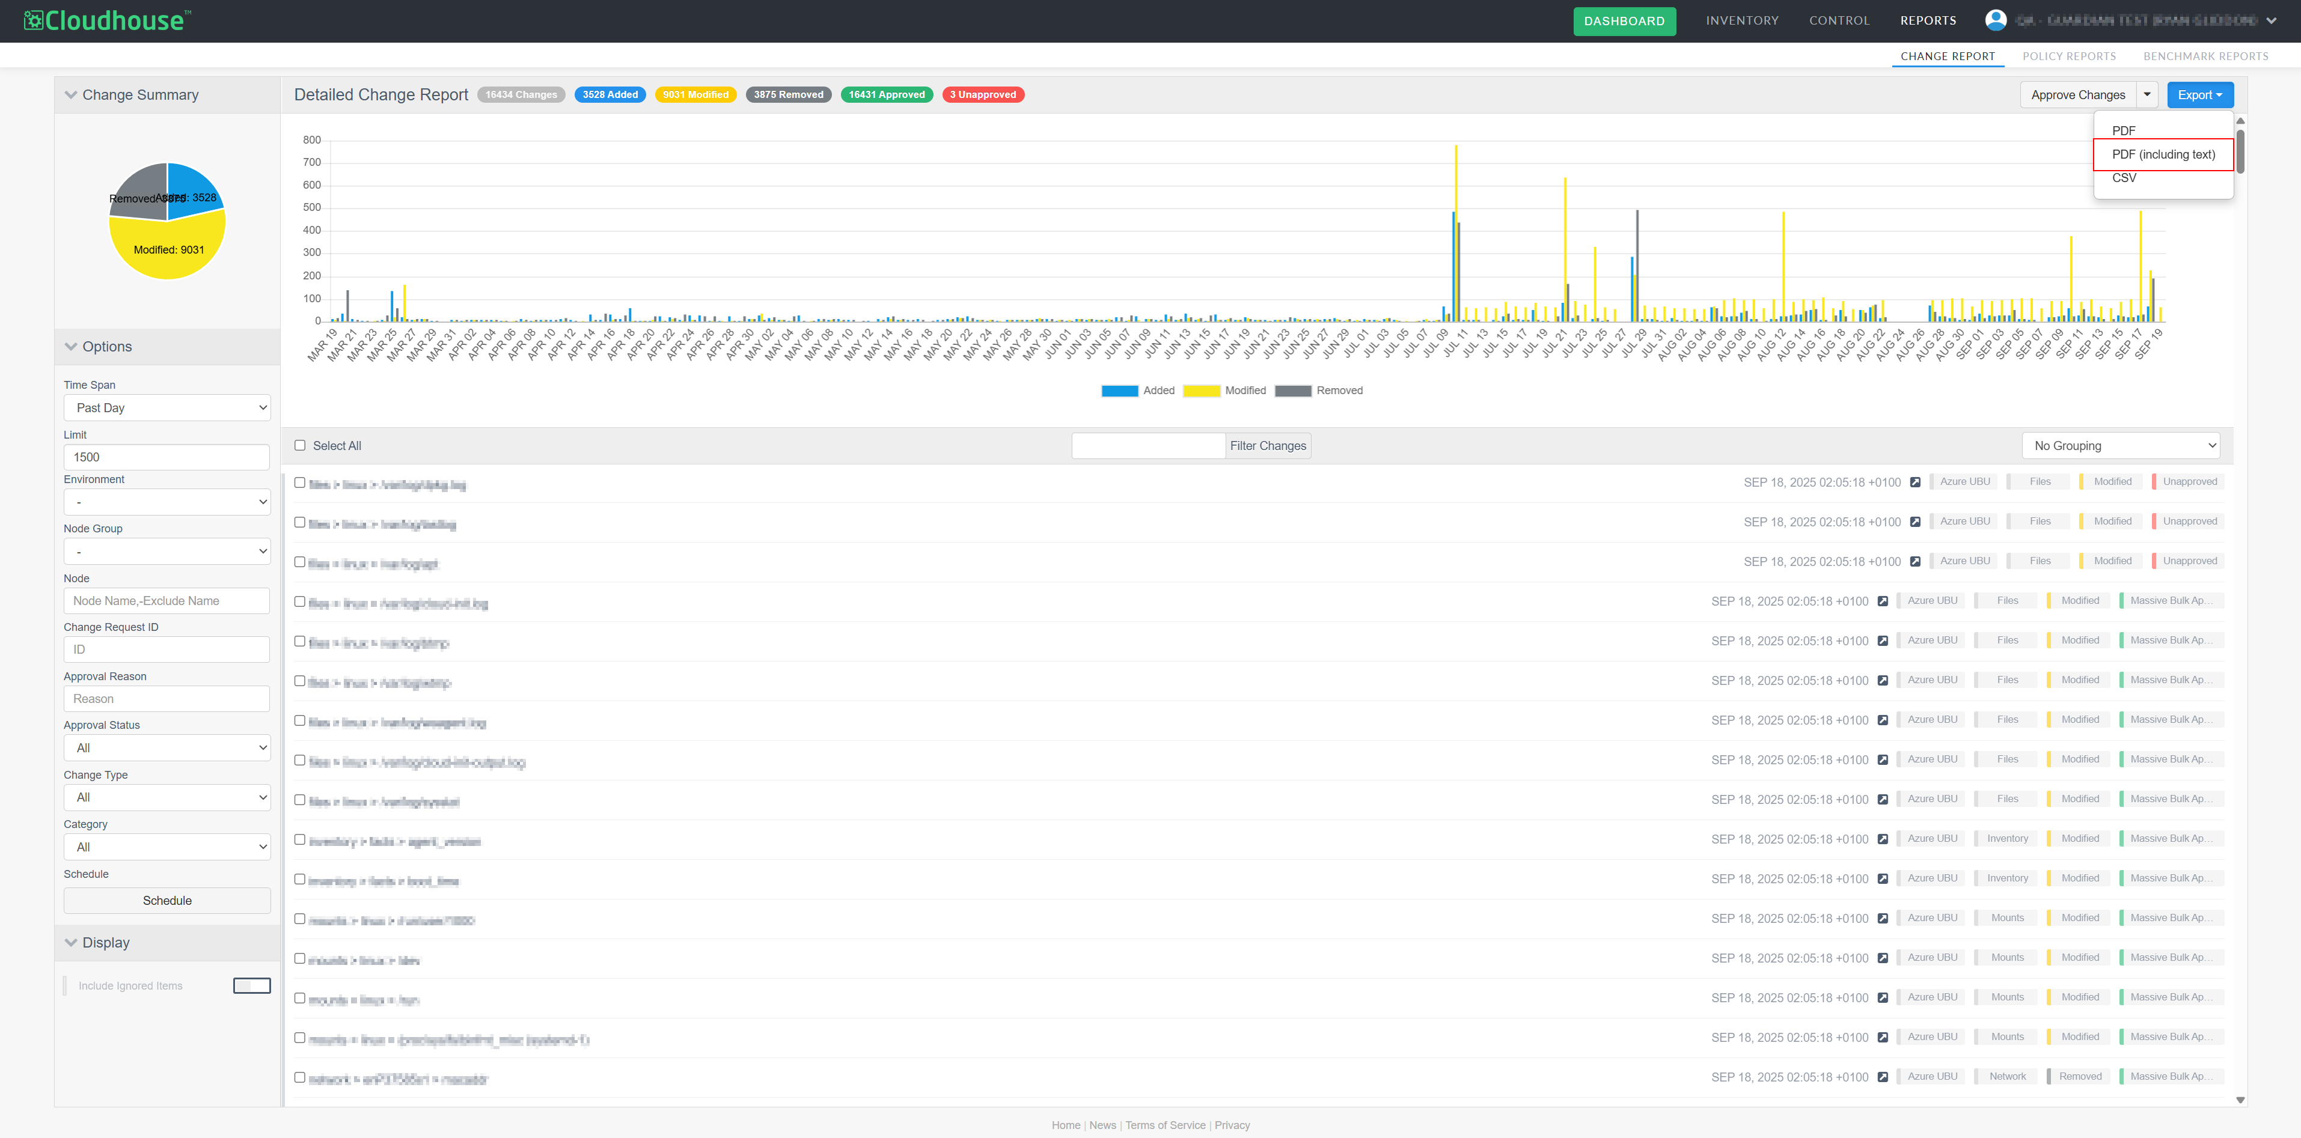This screenshot has height=1138, width=2301.
Task: Click the user profile avatar icon
Action: coord(1996,20)
